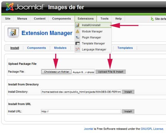The image size is (166, 134).
Task: Click Upload File & Install button
Action: 111,72
